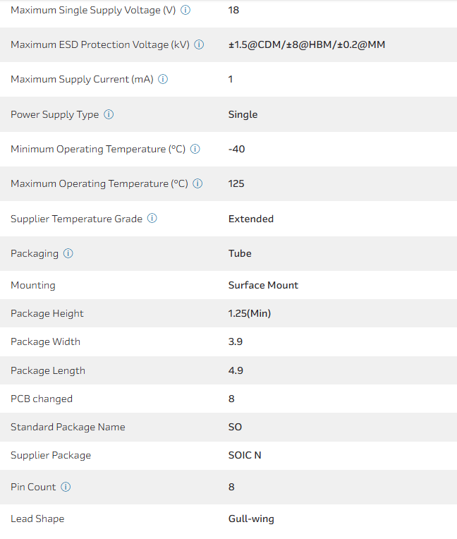This screenshot has height=539, width=457.
Task: Click the Maximum Supply Current info icon
Action: [163, 79]
